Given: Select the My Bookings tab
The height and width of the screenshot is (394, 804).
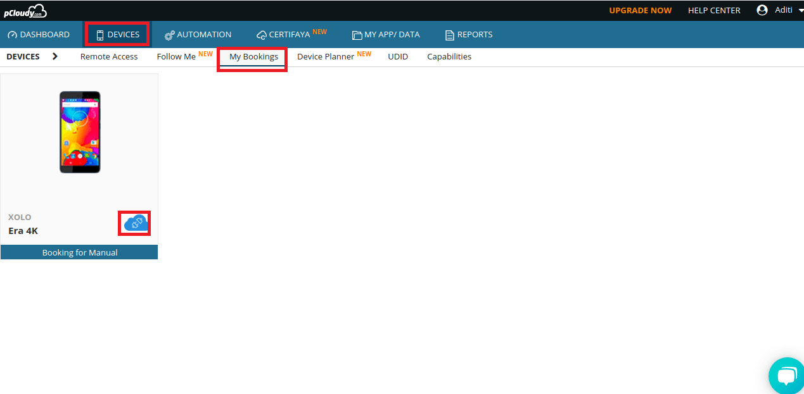Looking at the screenshot, I should (x=253, y=57).
